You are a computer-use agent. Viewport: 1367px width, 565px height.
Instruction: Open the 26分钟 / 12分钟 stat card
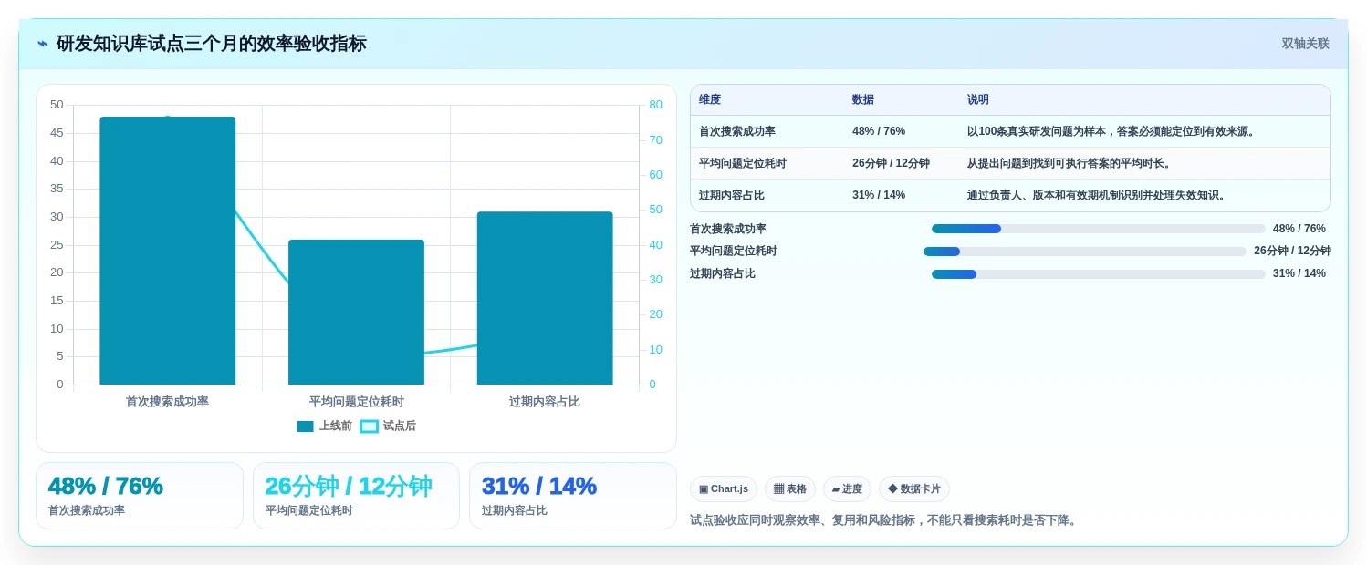(356, 496)
